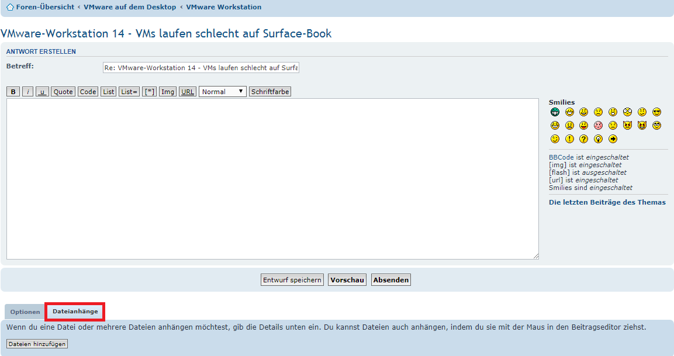Insert the exclamation mark smiley
Viewport: 674px width, 356px height.
tap(569, 139)
